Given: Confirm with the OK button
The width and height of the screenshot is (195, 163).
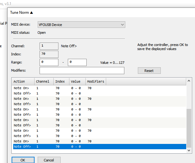Looking at the screenshot, I should [x=23, y=160].
